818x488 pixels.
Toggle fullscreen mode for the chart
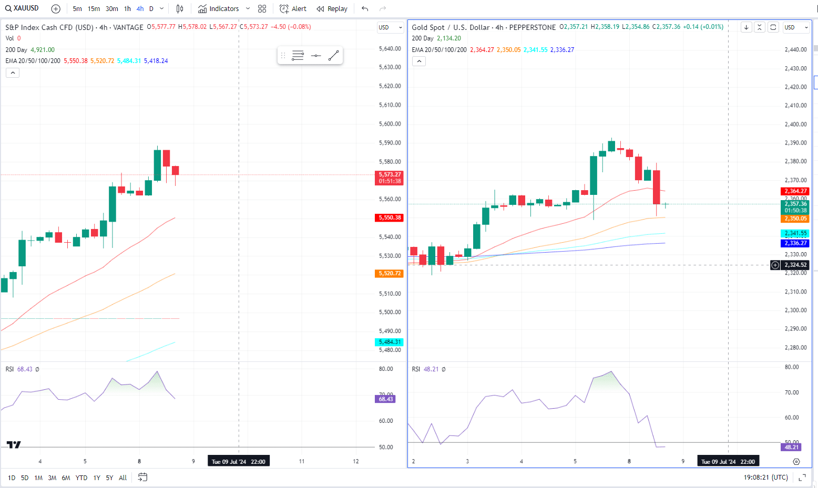[802, 477]
